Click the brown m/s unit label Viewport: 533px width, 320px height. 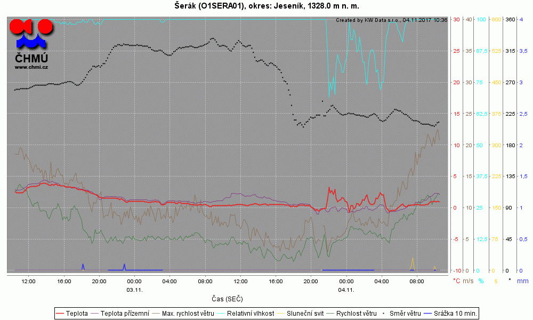[468, 281]
